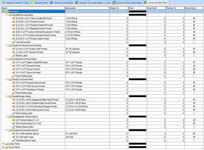Click Cost Each cell for JH 11 Mil Weather Barrier

(x=156, y=134)
